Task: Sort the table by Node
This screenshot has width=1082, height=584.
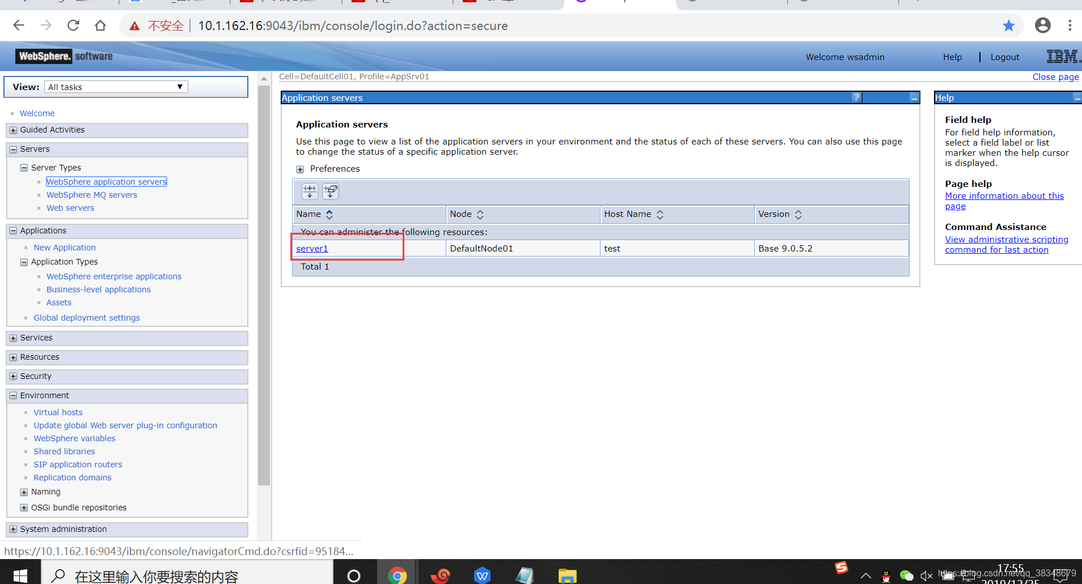Action: (x=480, y=214)
